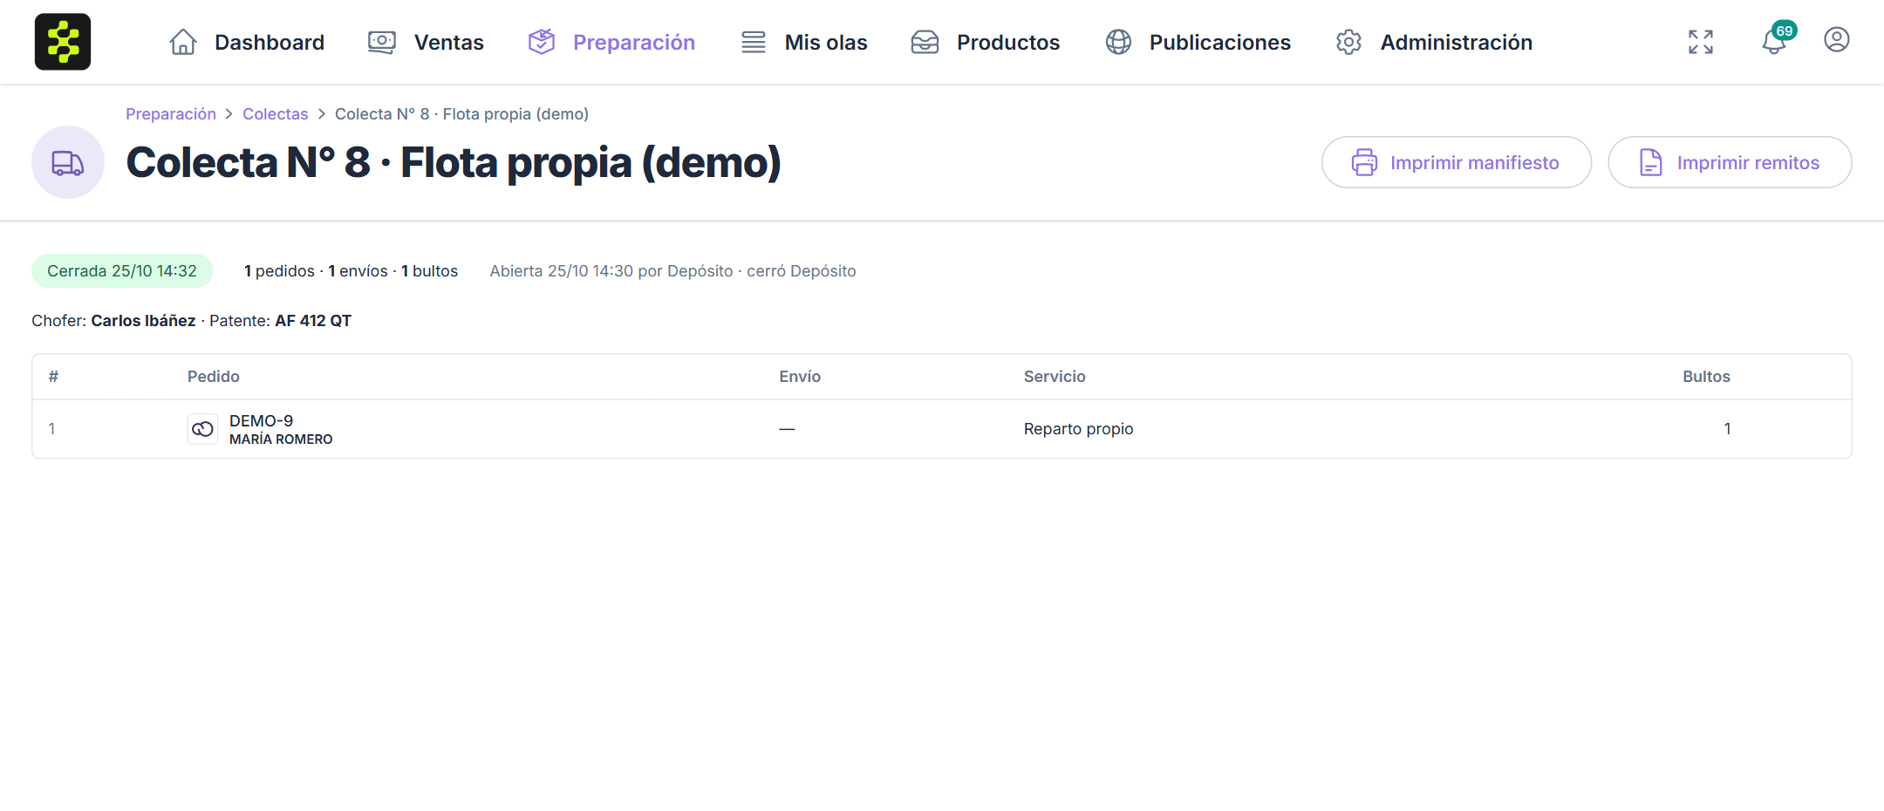
Task: Click the printer icon in Imprimir manifiesto
Action: (x=1364, y=162)
